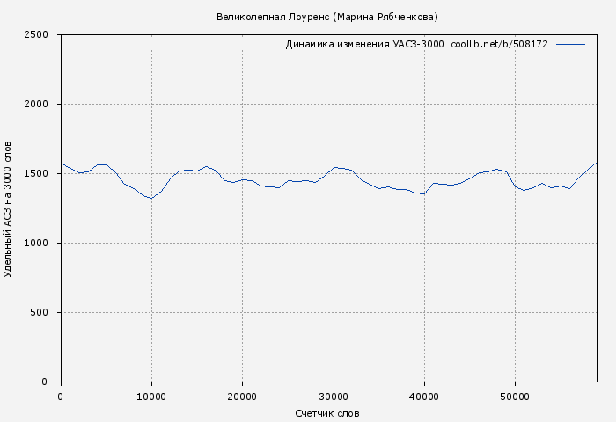The image size is (616, 422).
Task: Click the 20000 tick on X-axis
Action: pos(242,397)
